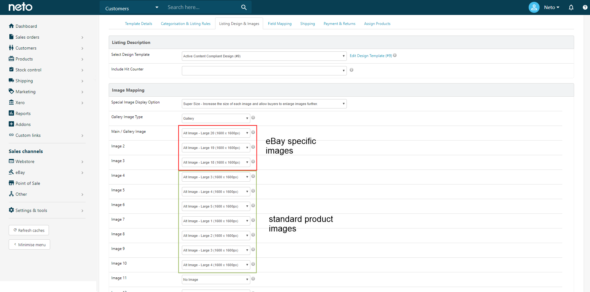
Task: Click the Xero bank icon
Action: pyautogui.click(x=12, y=102)
